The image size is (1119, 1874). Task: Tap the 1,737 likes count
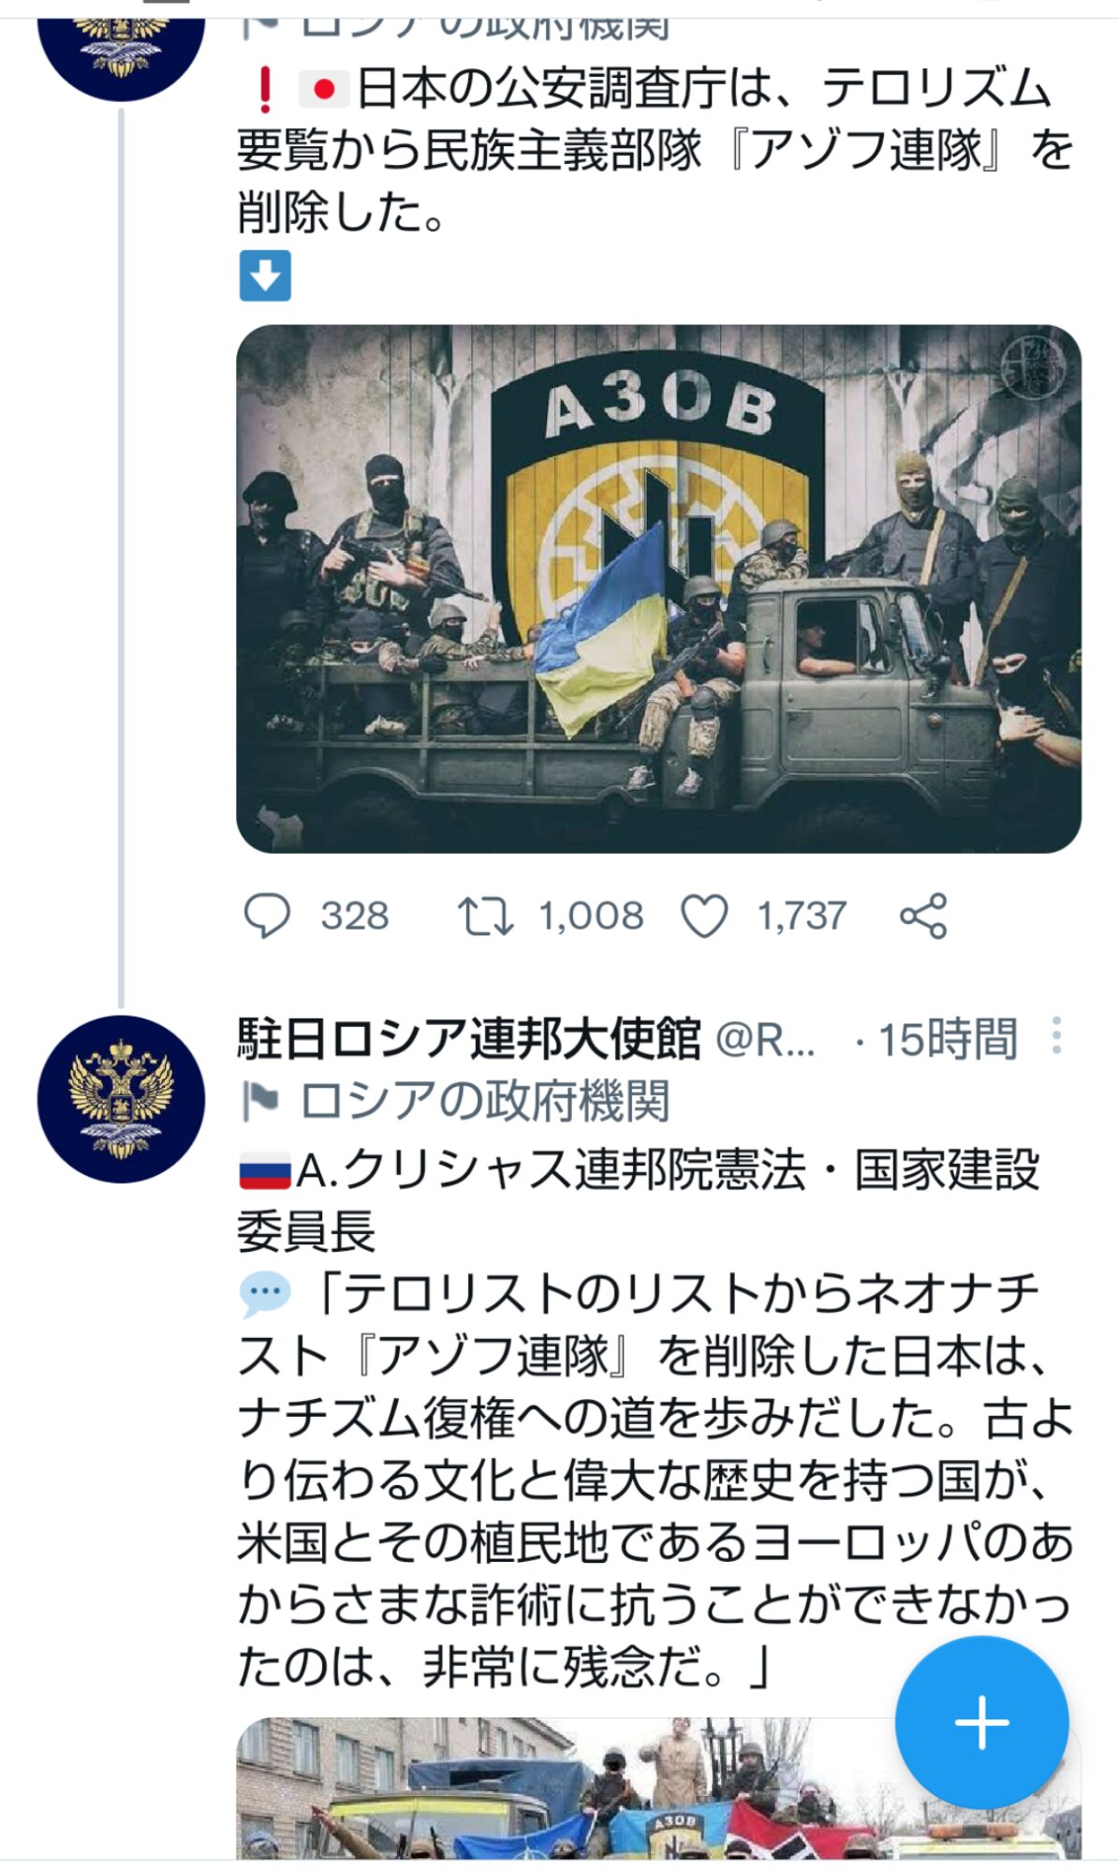[x=802, y=916]
